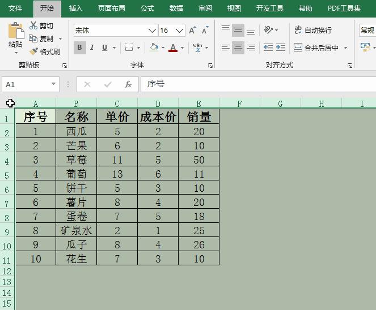Switch to the 页面布局 tab
376x310 pixels.
point(112,8)
